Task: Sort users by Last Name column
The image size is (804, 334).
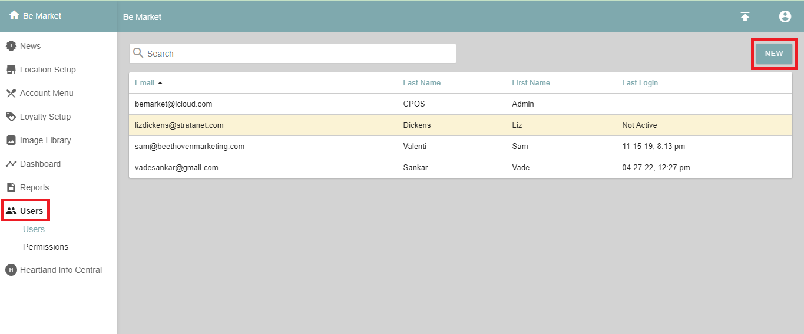Action: [421, 82]
